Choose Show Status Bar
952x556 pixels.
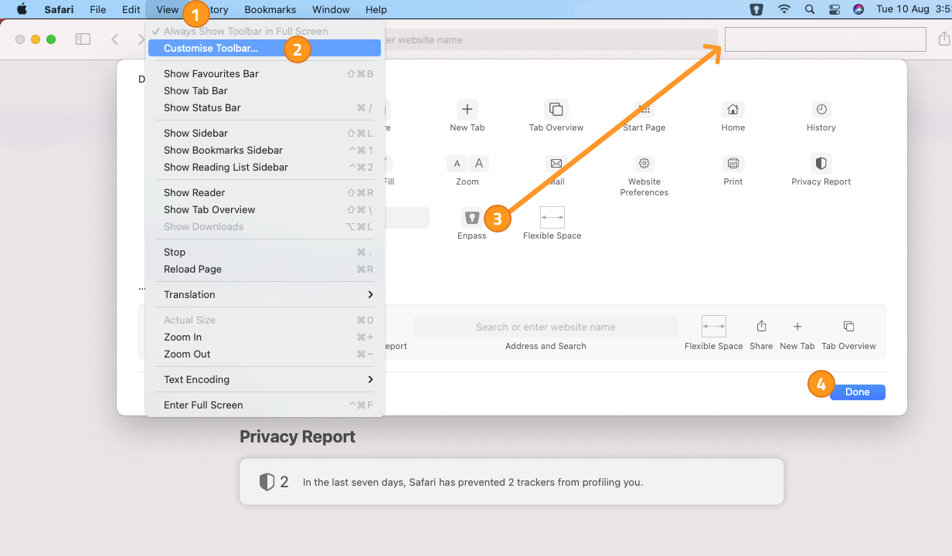point(265,107)
